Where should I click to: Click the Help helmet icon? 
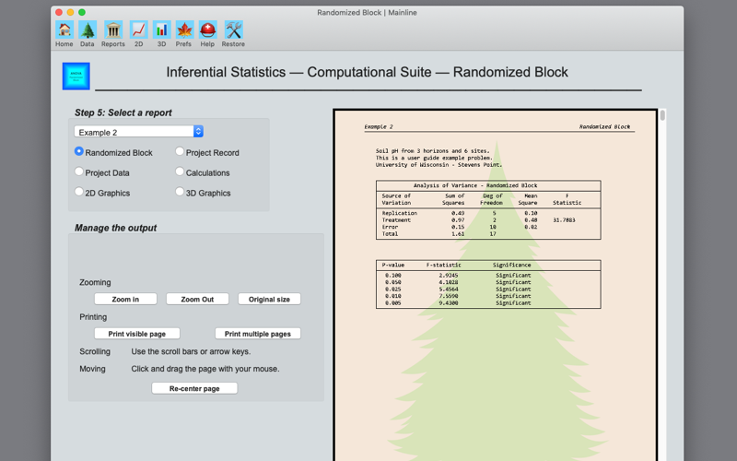point(208,30)
